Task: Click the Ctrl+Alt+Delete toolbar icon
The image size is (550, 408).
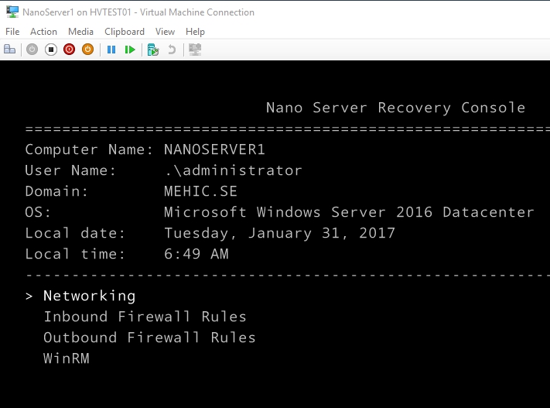Action: pyautogui.click(x=10, y=50)
